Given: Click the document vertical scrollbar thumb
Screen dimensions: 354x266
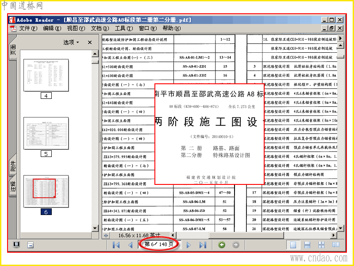Looking at the screenshot, I should click(340, 57).
